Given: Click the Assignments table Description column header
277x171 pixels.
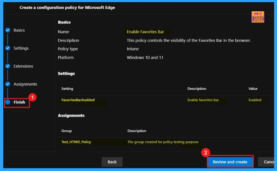Looking at the screenshot, I should click(137, 131).
